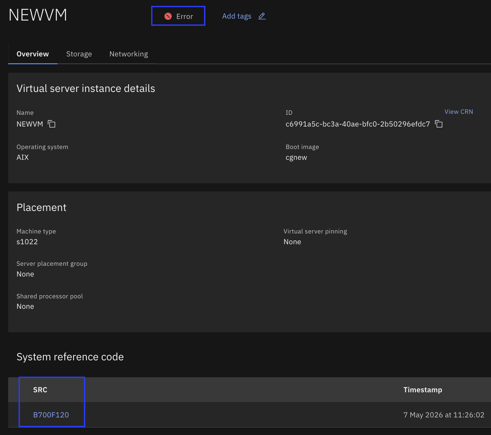Switch to the Networking tab
This screenshot has height=435, width=491.
[x=129, y=54]
